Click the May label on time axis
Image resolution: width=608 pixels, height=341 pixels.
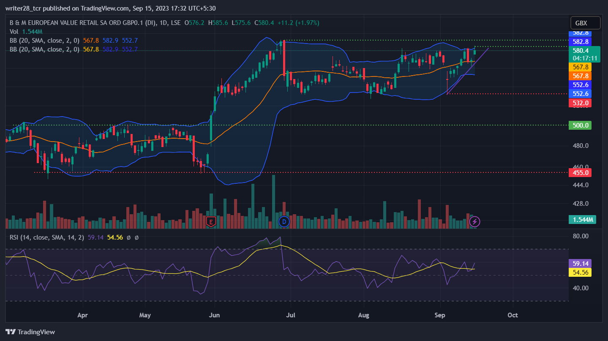pos(145,315)
